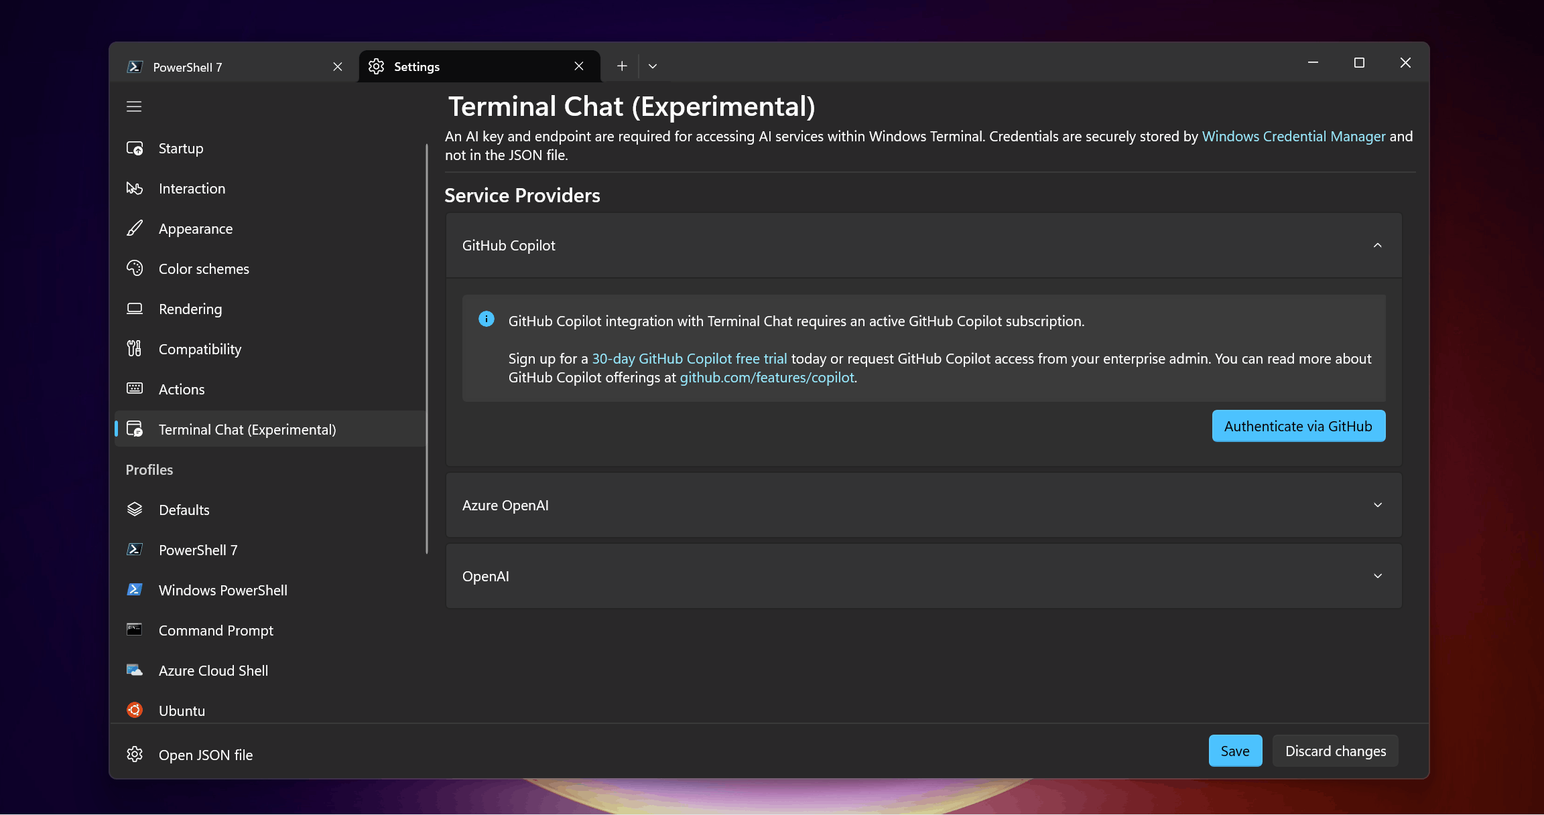This screenshot has height=815, width=1544.
Task: Open the Command Prompt profile
Action: pyautogui.click(x=215, y=630)
